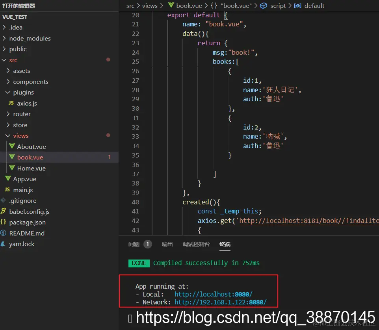Collapse the views folder
Viewport: 379px width, 330px height.
tap(8, 135)
